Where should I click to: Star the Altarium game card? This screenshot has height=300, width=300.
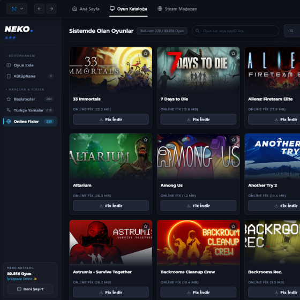(x=146, y=140)
